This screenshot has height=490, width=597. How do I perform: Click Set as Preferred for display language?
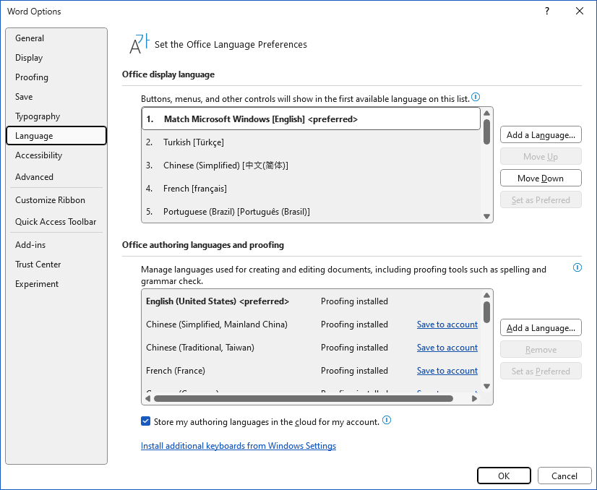pyautogui.click(x=541, y=200)
